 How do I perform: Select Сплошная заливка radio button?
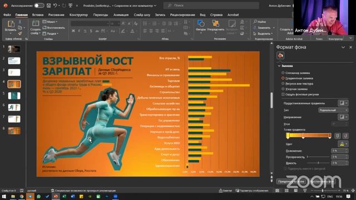tap(283, 73)
